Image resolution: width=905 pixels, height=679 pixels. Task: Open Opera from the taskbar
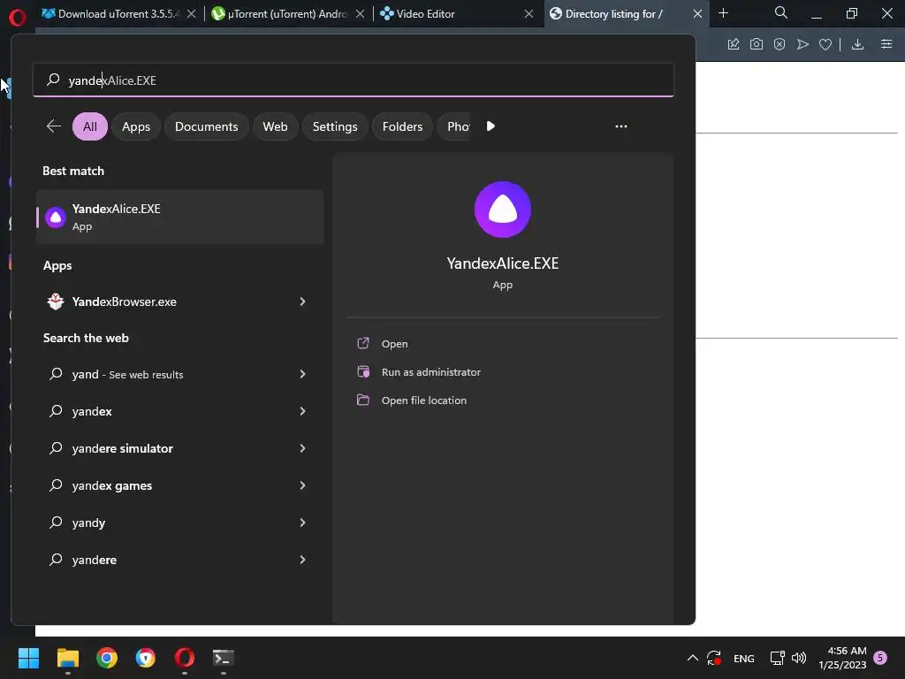click(185, 658)
